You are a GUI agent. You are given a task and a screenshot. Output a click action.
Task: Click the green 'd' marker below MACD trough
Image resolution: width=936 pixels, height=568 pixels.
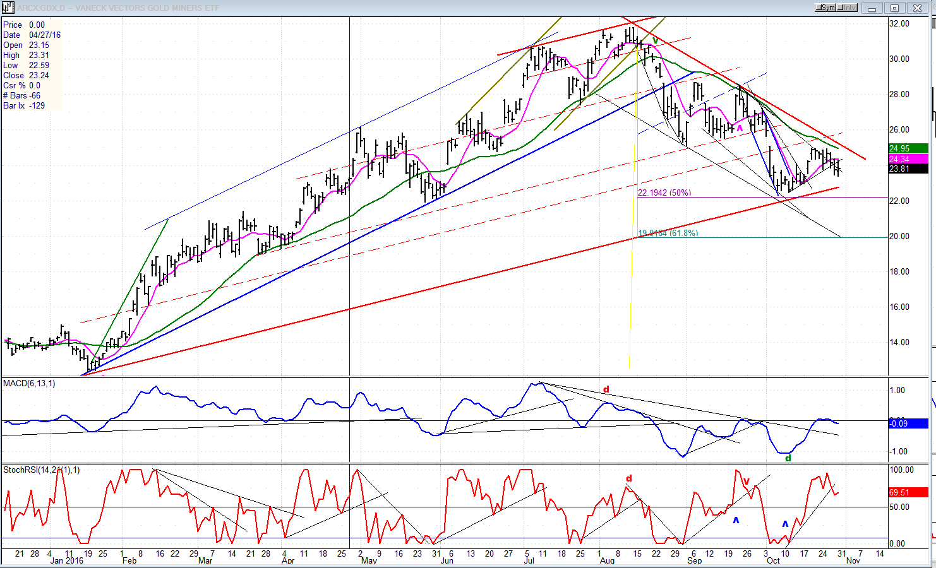coord(788,458)
